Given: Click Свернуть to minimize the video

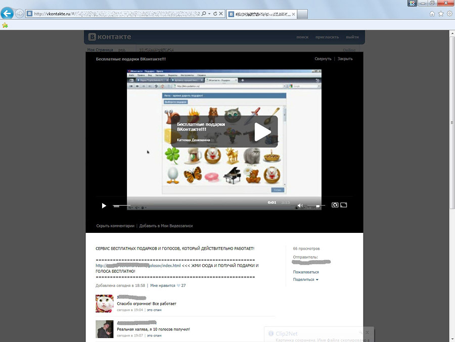Looking at the screenshot, I should click(x=323, y=59).
